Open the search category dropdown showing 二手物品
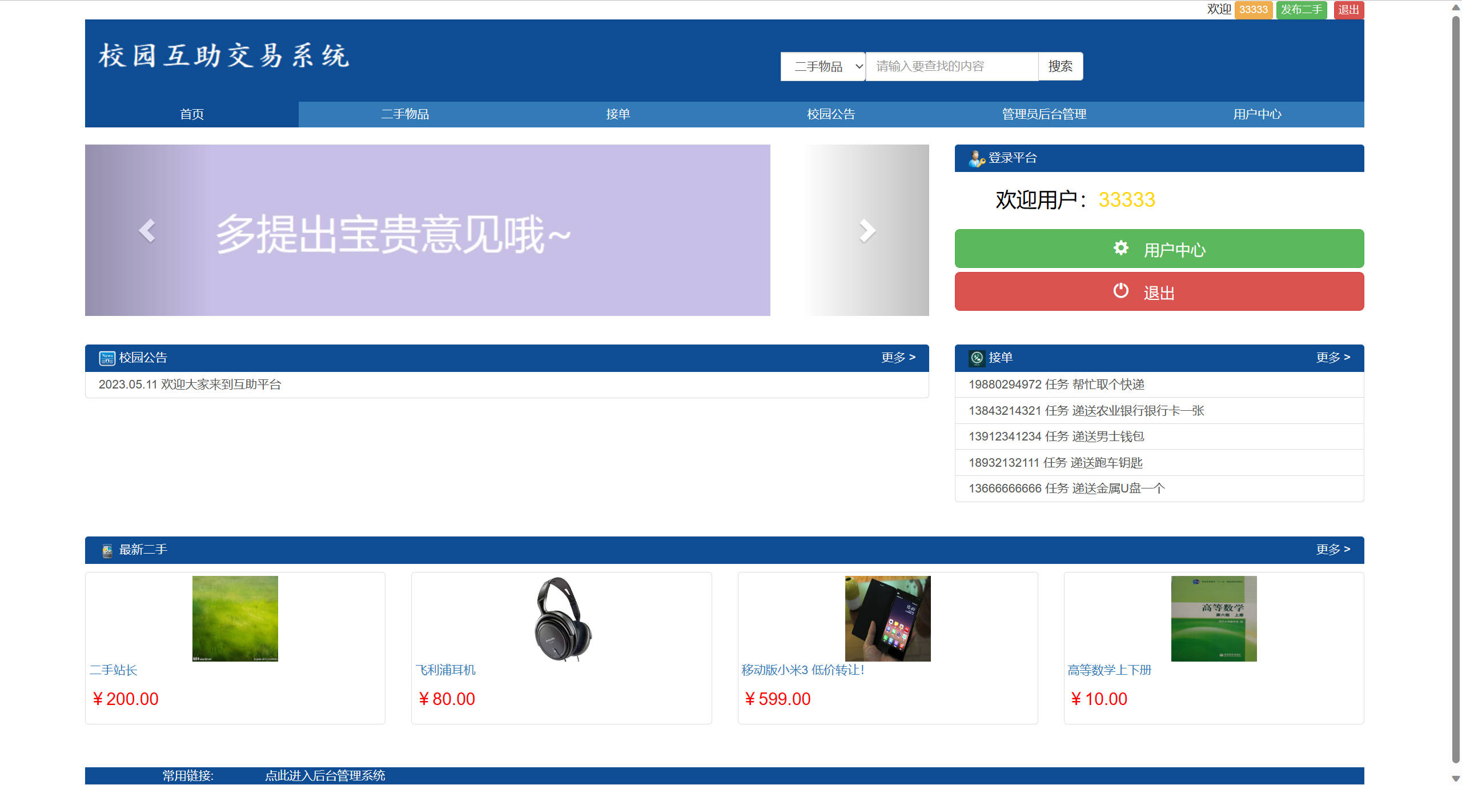 click(x=822, y=66)
